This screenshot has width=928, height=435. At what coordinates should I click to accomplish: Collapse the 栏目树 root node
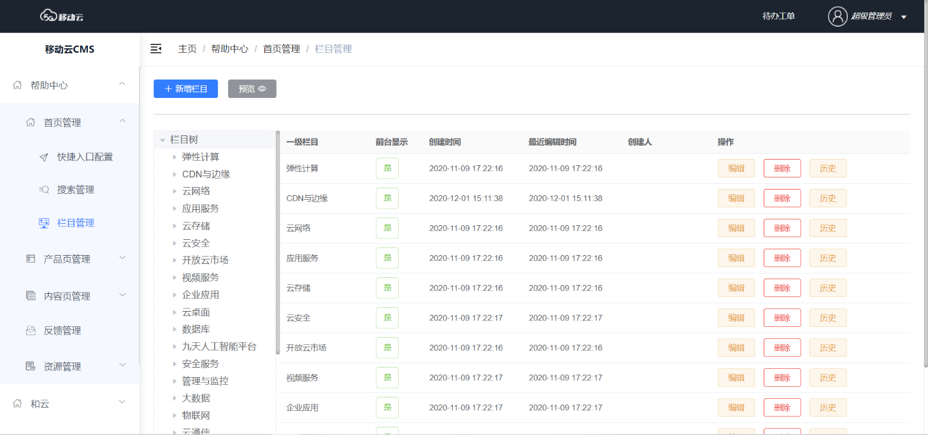coord(162,140)
